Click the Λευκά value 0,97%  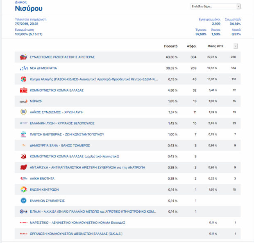(236, 34)
